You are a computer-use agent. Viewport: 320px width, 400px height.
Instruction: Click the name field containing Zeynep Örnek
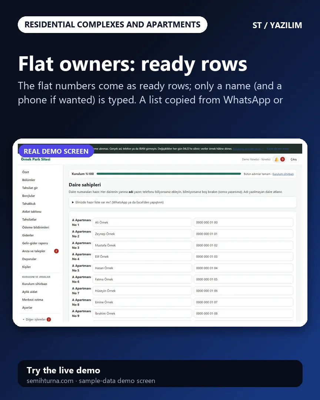click(x=142, y=234)
